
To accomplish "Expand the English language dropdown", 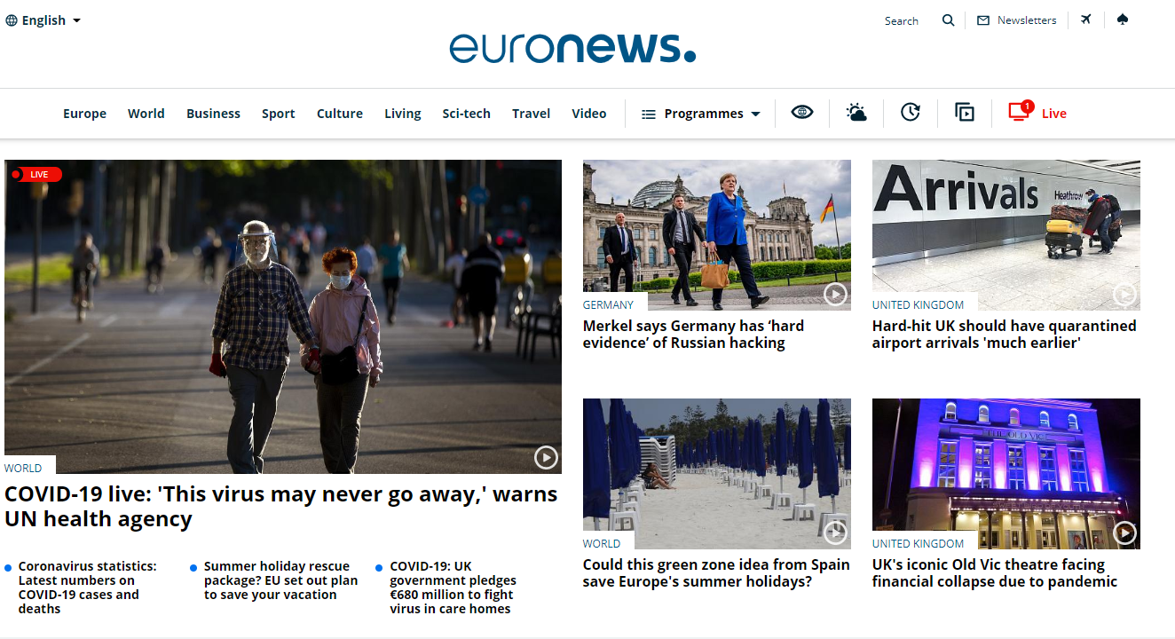I will (x=43, y=20).
